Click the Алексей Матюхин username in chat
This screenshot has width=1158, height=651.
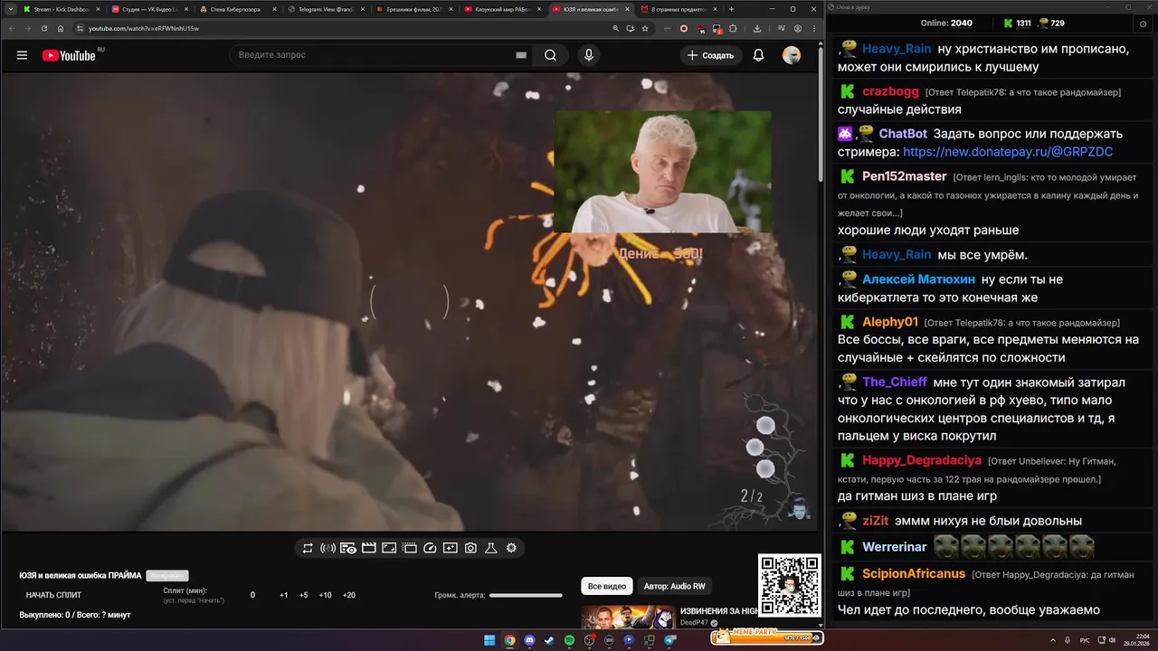(x=918, y=279)
